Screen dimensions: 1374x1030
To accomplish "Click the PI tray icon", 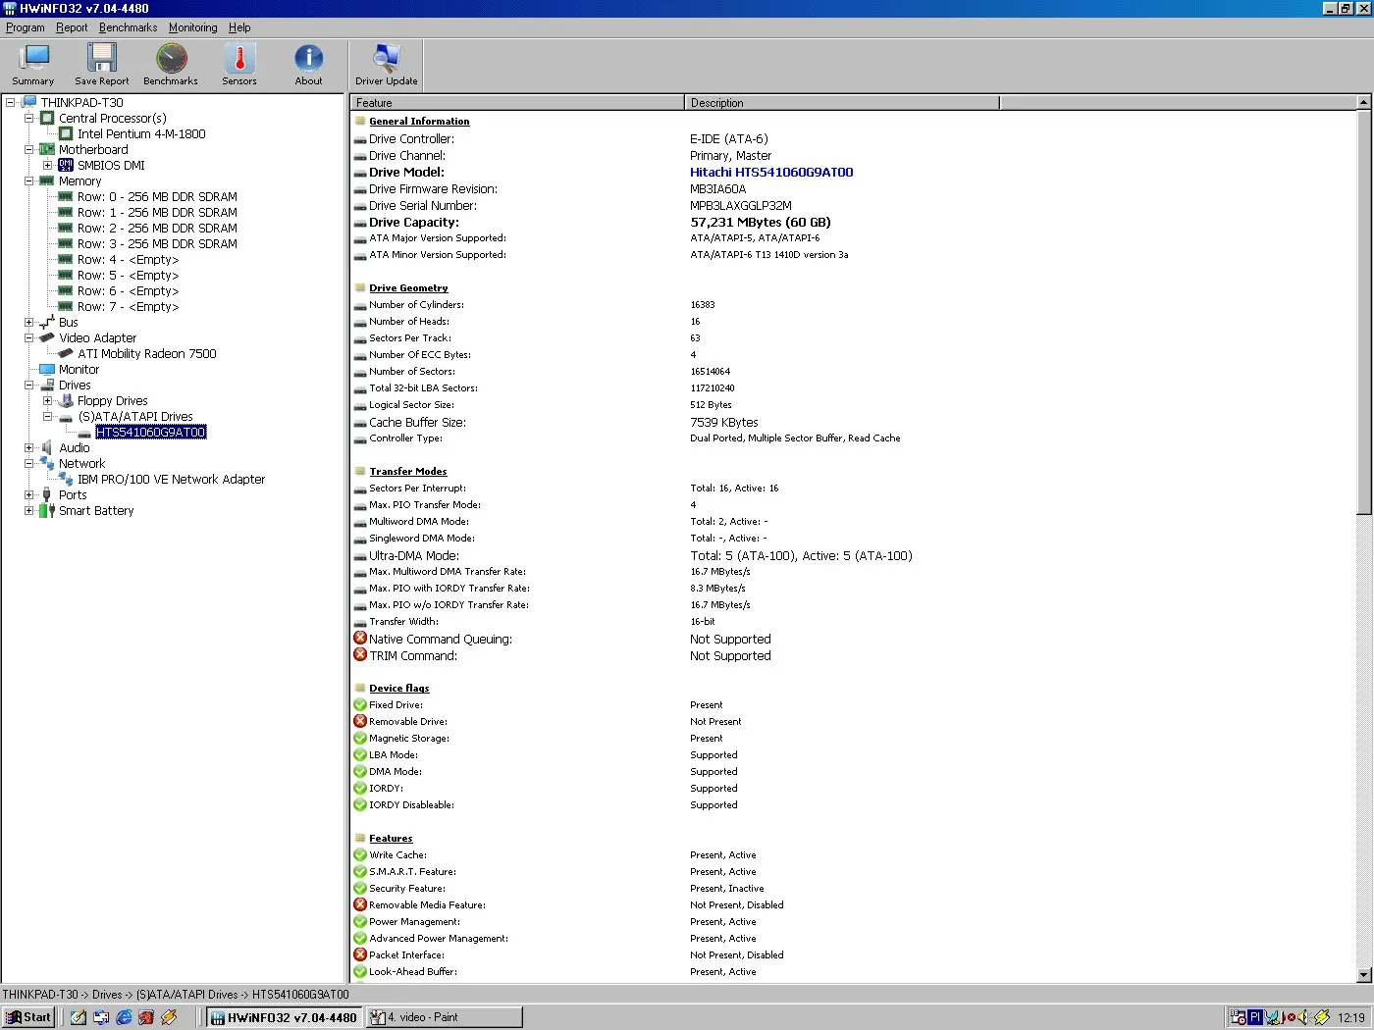I will click(1255, 1017).
